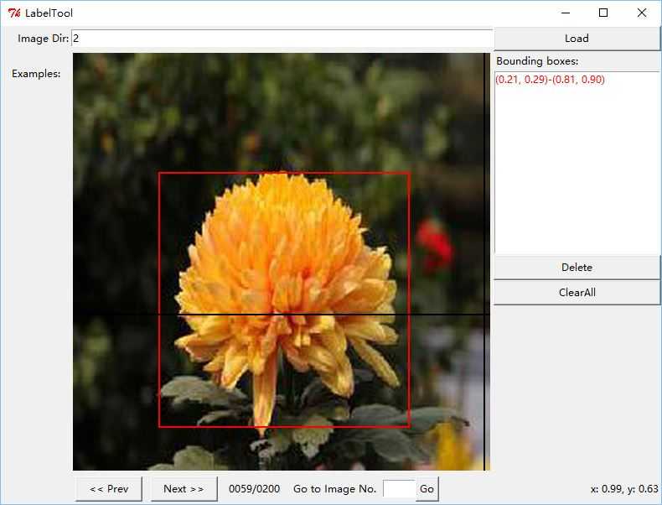Click the Go to Image No. entry box

[399, 489]
